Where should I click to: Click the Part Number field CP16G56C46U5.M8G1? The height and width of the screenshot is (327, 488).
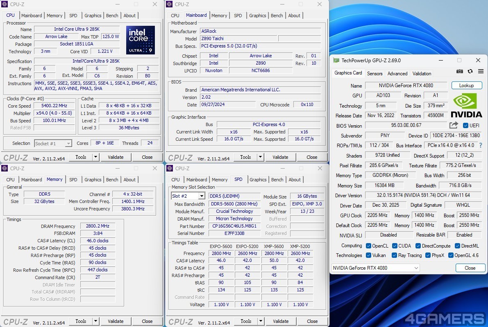(x=234, y=226)
